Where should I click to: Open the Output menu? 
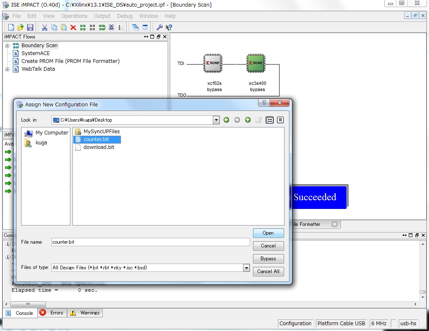pos(102,16)
